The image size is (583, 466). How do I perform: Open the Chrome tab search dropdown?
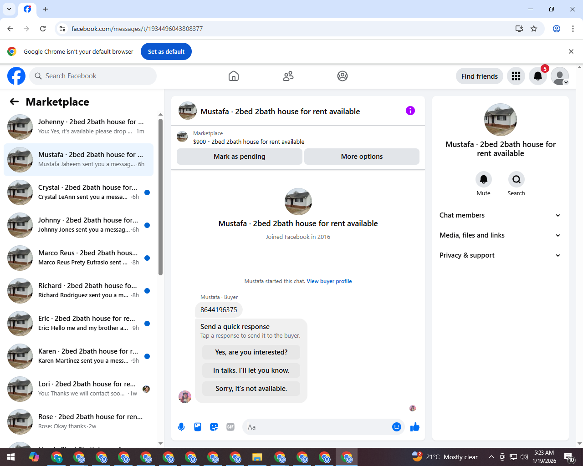pyautogui.click(x=9, y=9)
